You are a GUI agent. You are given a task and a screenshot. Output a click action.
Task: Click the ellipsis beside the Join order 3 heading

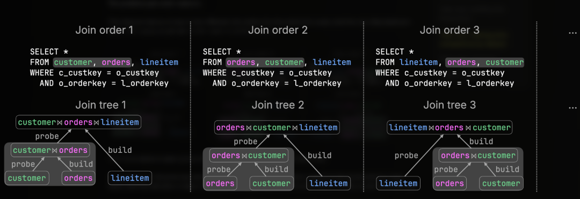572,33
